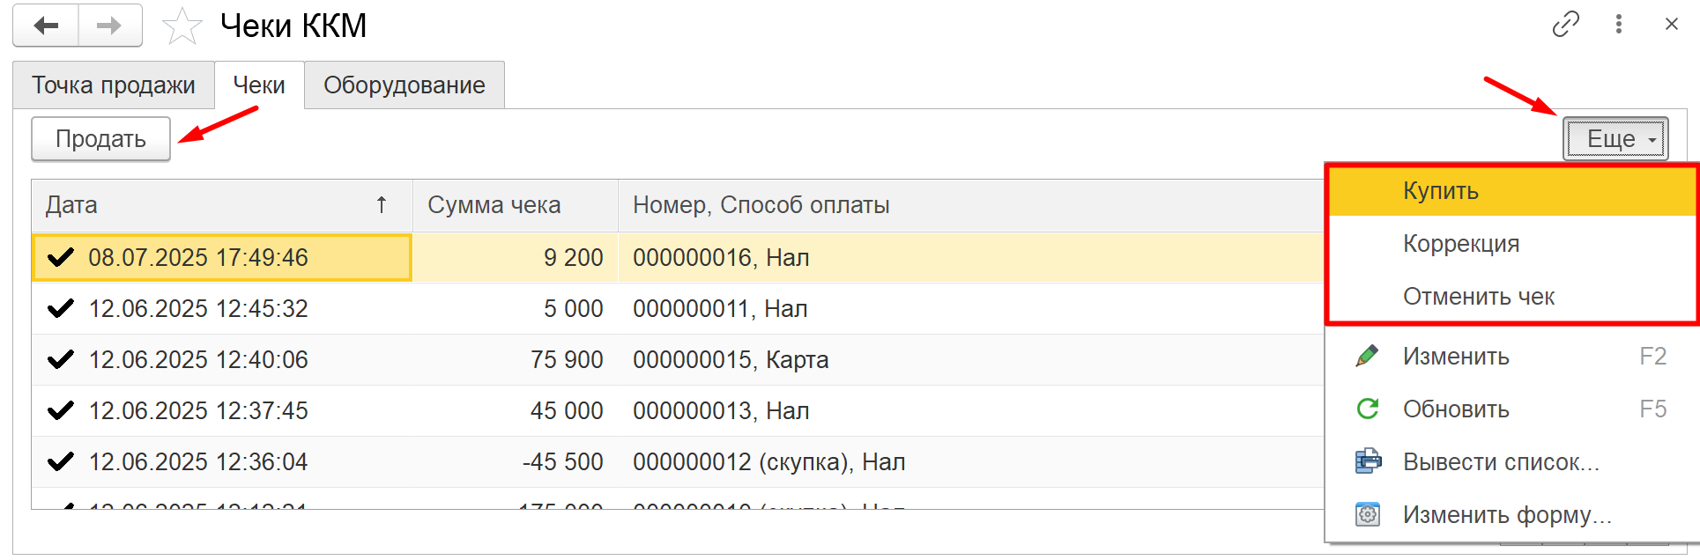Switch to the Оборудование tab

point(405,85)
